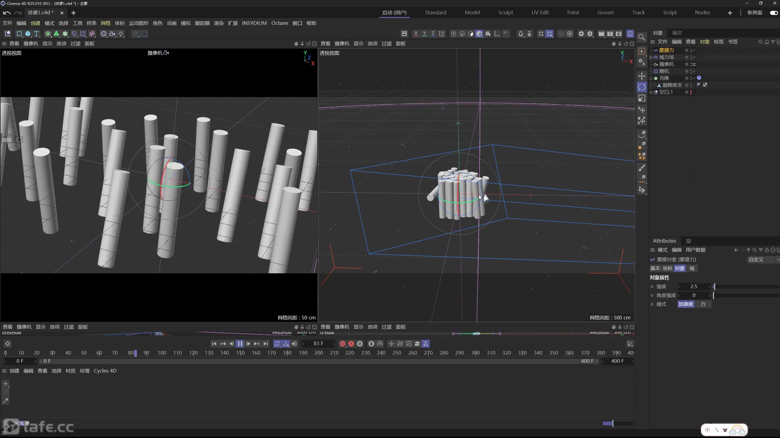Click the light object icon

(121, 34)
